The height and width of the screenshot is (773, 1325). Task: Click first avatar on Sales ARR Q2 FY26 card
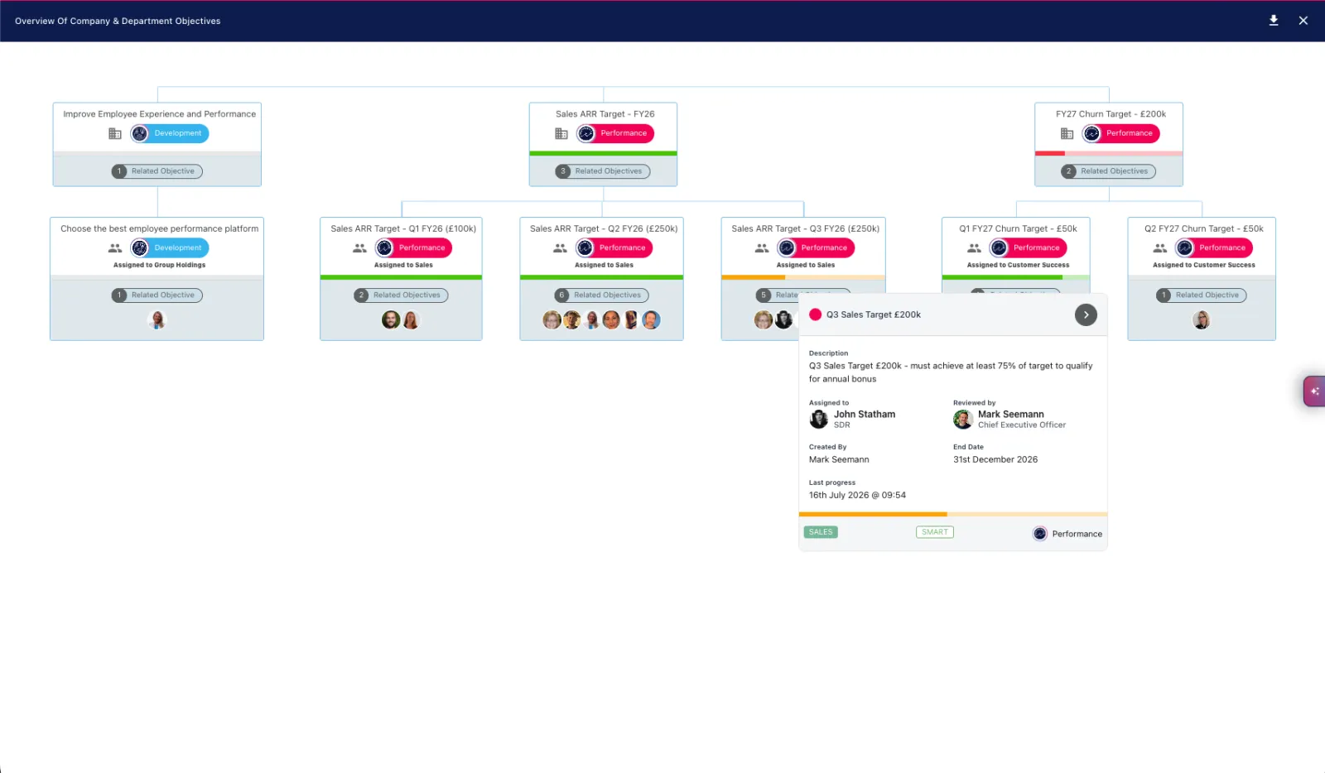(x=552, y=320)
